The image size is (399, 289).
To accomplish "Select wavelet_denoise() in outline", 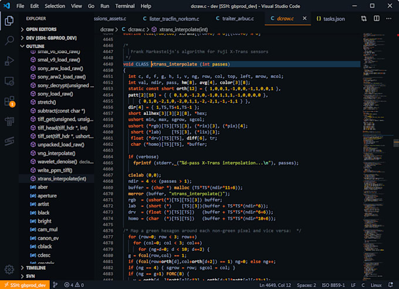I will [x=57, y=162].
